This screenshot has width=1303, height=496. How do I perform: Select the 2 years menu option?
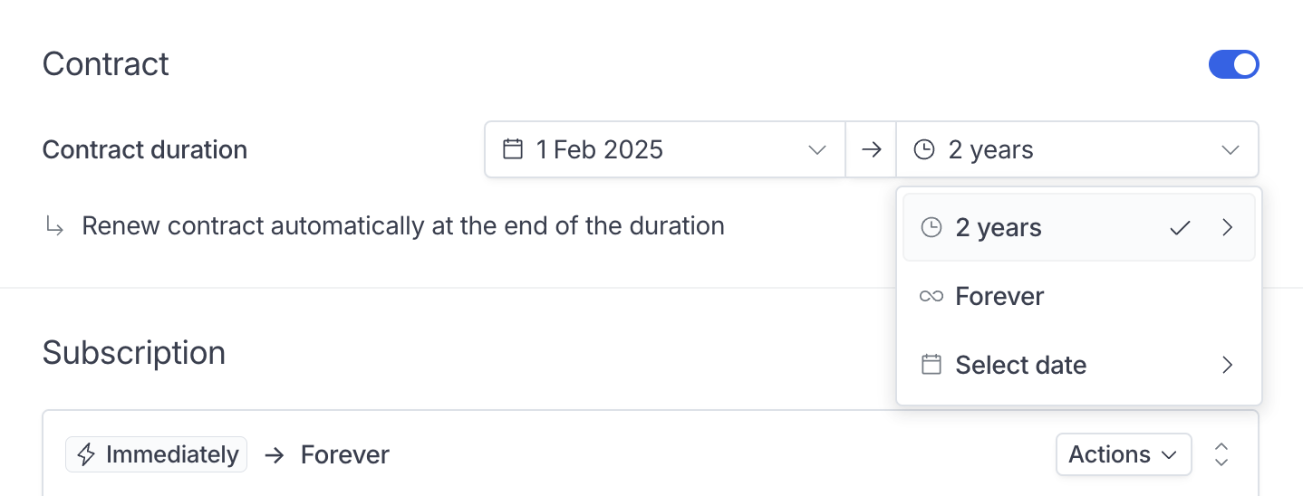coord(1079,227)
